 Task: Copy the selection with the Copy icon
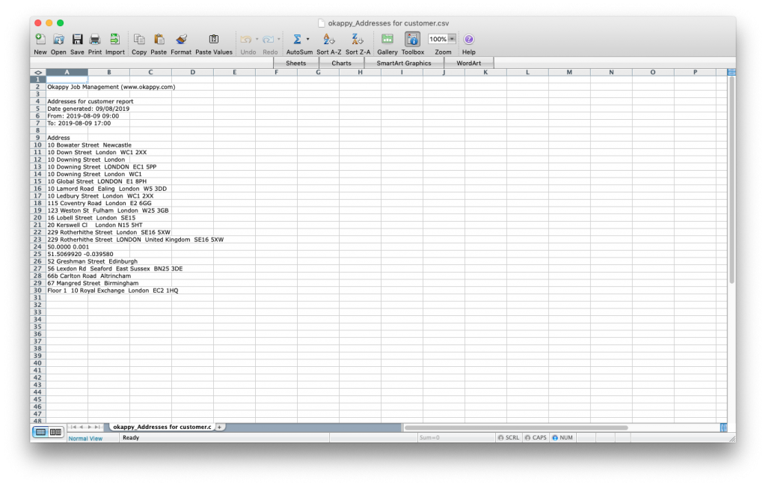pos(139,40)
